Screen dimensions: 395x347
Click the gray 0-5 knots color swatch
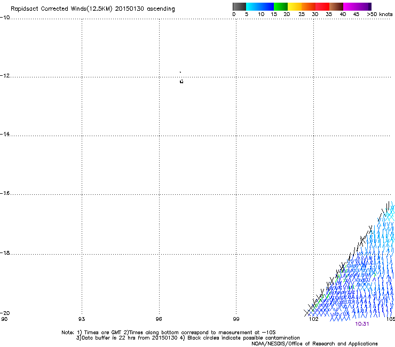coord(239,6)
